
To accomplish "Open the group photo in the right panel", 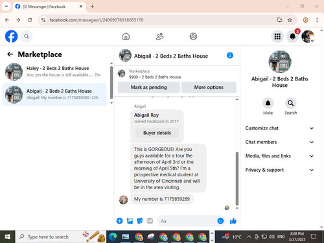I will [x=280, y=62].
